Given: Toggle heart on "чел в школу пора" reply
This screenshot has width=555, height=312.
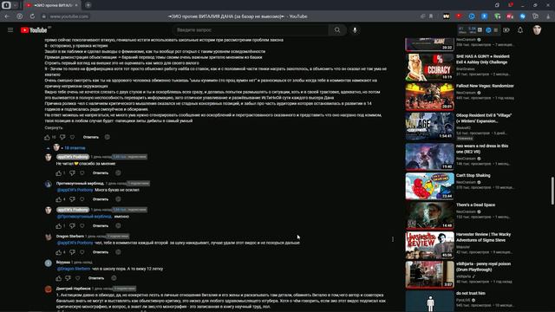Looking at the screenshot, I should pos(77,278).
